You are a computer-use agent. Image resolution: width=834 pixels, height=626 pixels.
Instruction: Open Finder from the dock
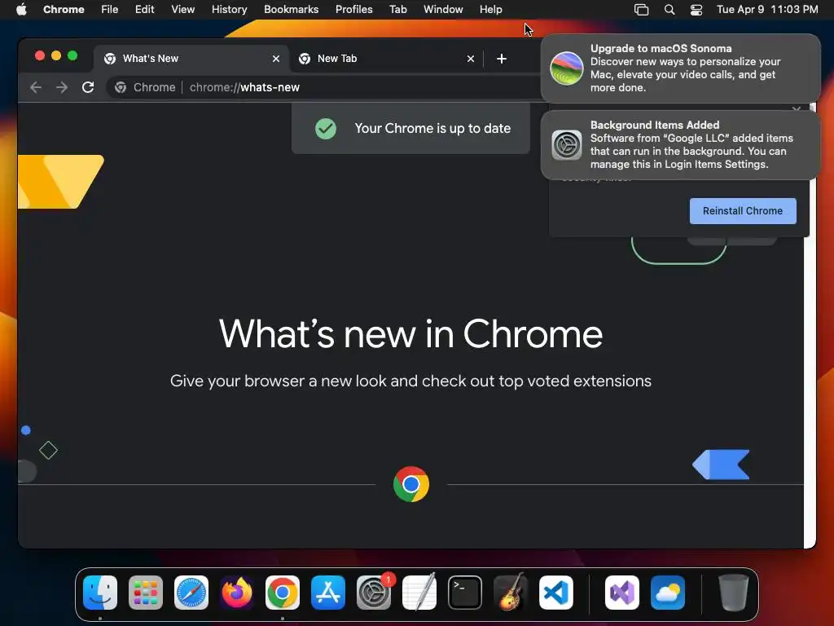coord(100,593)
